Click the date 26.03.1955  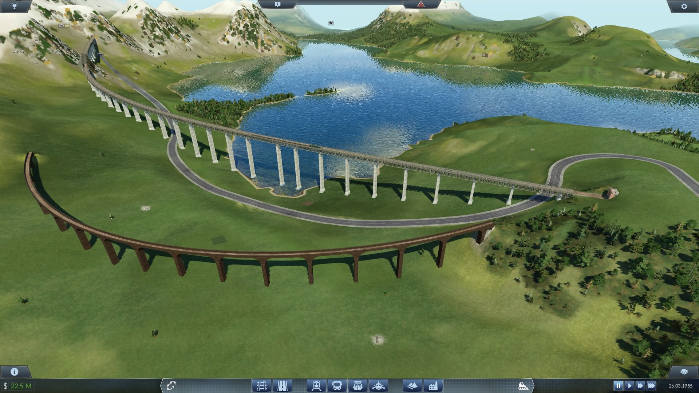point(680,386)
